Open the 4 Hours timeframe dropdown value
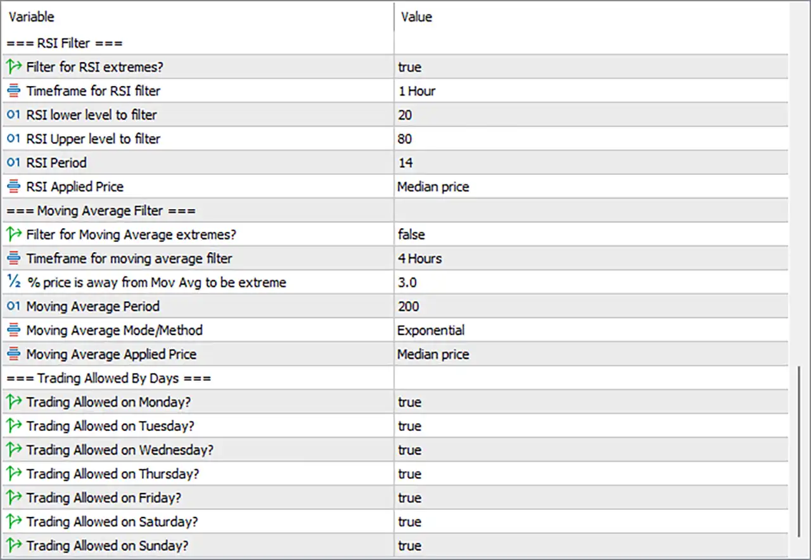The image size is (811, 560). pyautogui.click(x=591, y=258)
